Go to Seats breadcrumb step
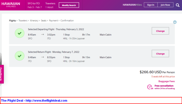 point(43,21)
